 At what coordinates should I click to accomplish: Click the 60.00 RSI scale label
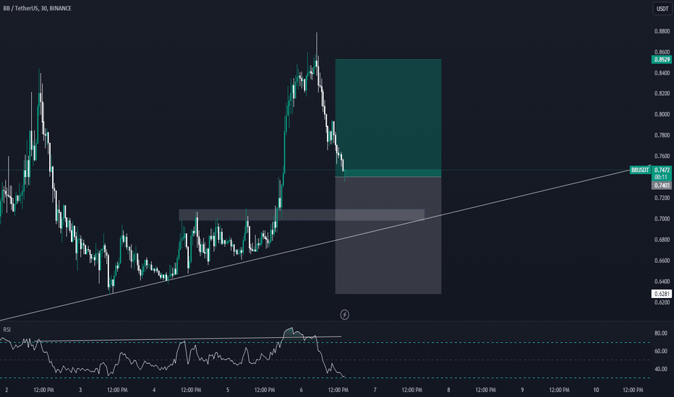(x=661, y=351)
